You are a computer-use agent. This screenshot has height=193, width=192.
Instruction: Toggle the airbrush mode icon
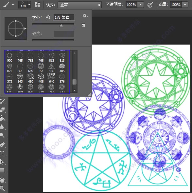point(150,5)
